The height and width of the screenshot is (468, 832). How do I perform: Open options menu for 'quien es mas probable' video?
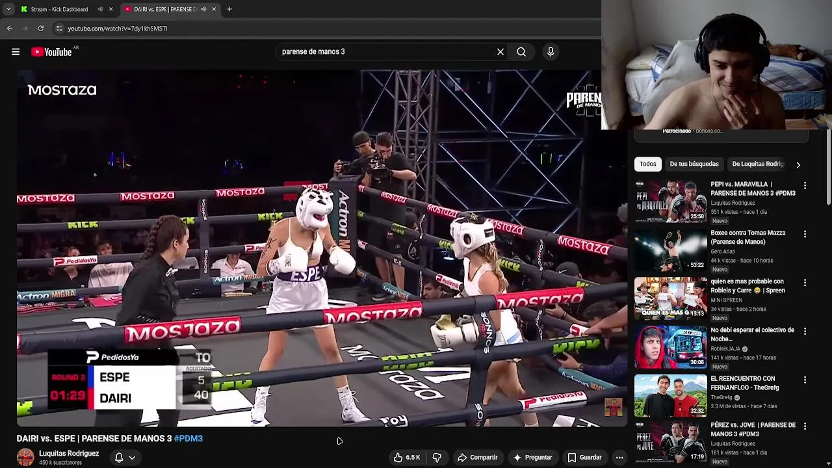click(805, 283)
